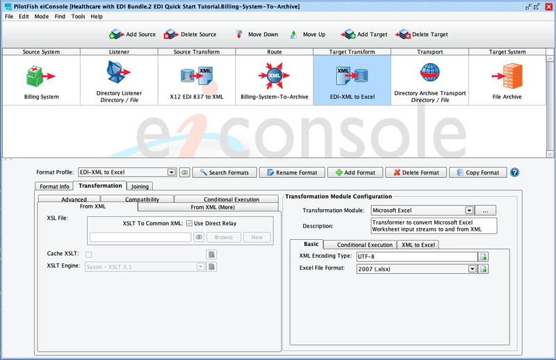Viewport: 556px width, 360px height.
Task: Click the ellipsis button next to Transformation Module
Action: point(485,211)
